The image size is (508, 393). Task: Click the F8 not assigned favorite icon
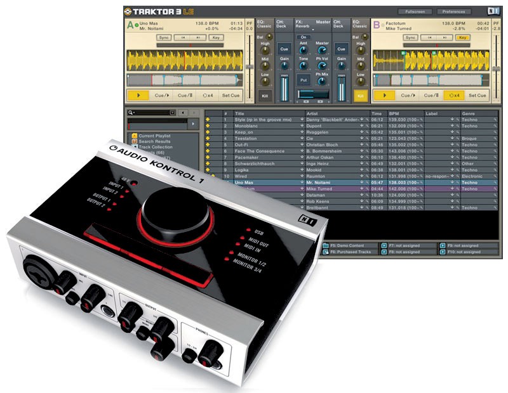(x=384, y=252)
